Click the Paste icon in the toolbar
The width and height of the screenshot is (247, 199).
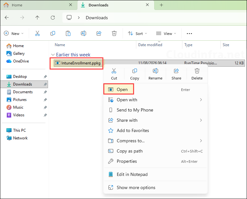pyautogui.click(x=68, y=33)
